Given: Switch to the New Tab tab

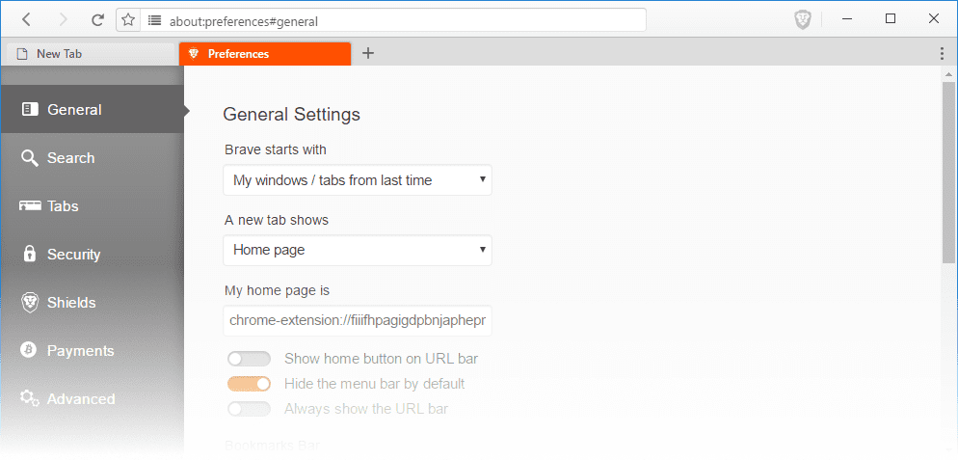Looking at the screenshot, I should tap(91, 54).
